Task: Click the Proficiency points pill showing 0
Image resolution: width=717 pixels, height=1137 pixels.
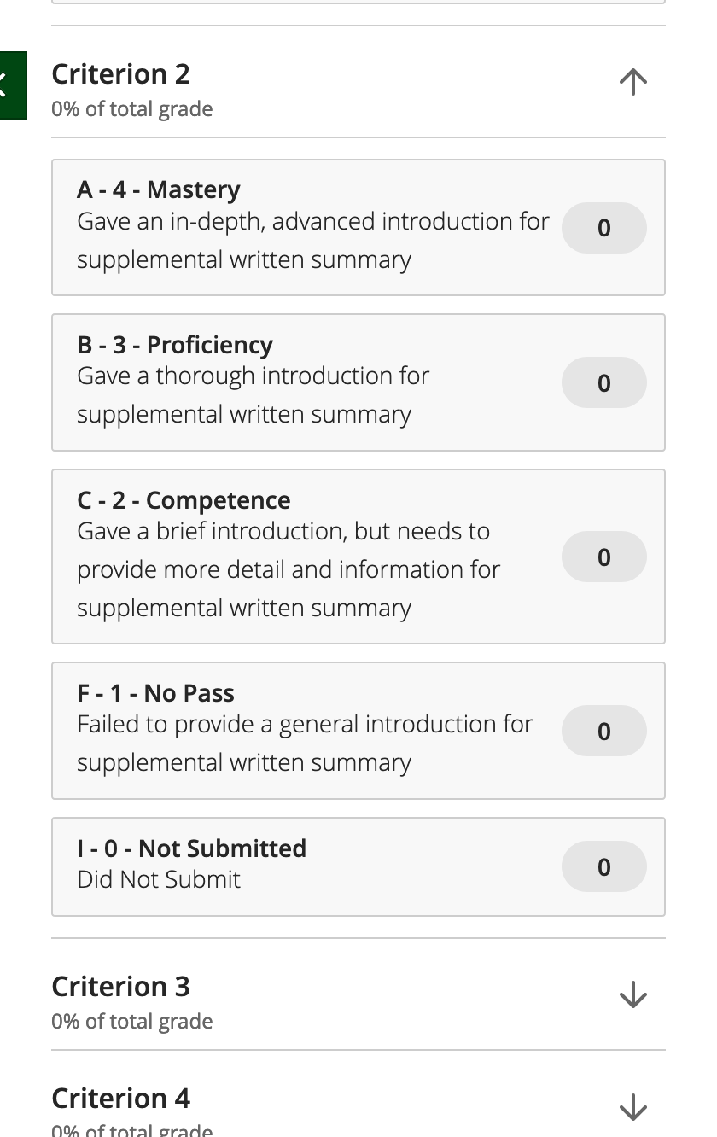Action: pyautogui.click(x=604, y=382)
